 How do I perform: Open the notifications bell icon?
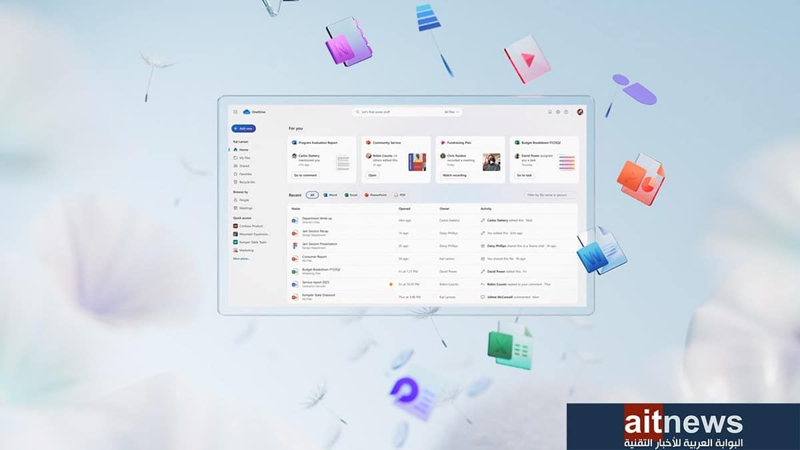(550, 112)
